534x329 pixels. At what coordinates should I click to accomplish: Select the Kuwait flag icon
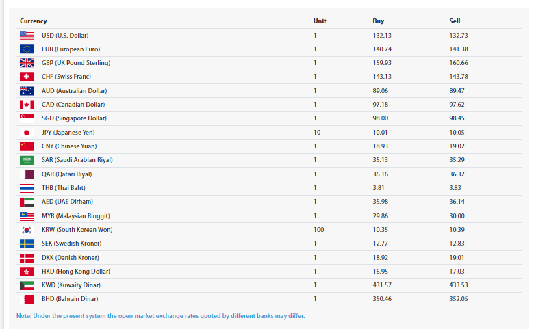point(27,285)
